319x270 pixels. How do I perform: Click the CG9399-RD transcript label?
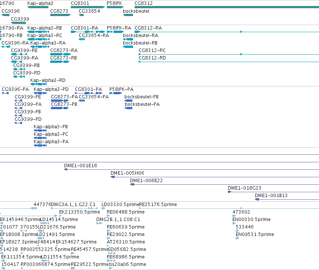(x=27, y=73)
